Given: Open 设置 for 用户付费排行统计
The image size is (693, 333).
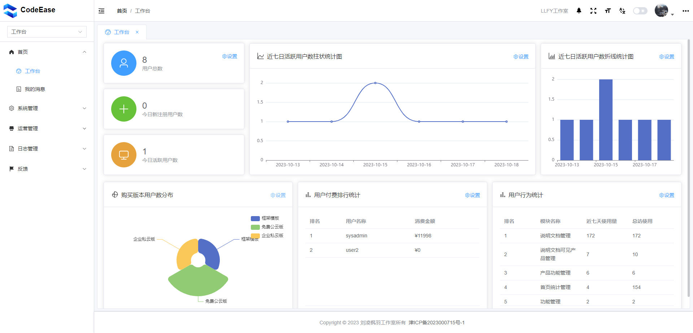Looking at the screenshot, I should [472, 195].
